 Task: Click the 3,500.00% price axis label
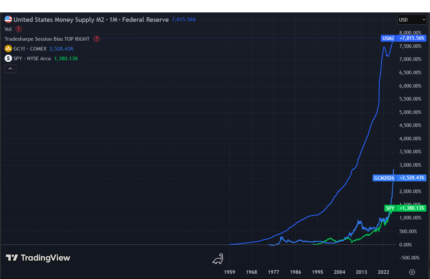[410, 152]
